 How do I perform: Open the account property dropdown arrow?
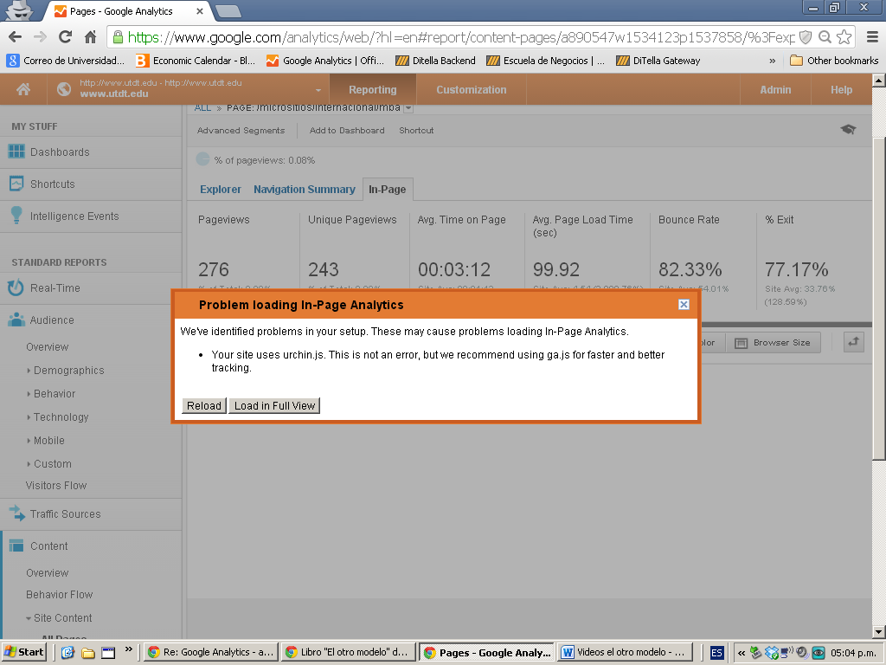tap(318, 90)
